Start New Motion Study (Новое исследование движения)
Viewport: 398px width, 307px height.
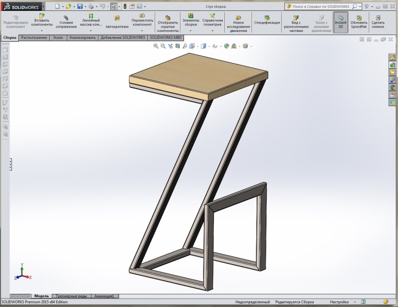point(238,17)
